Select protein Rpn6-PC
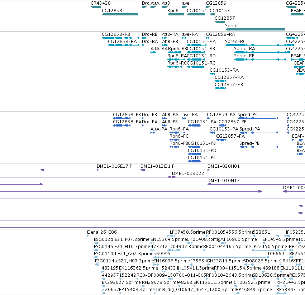Image resolution: width=305 pixels, height=295 pixels. pos(179,136)
